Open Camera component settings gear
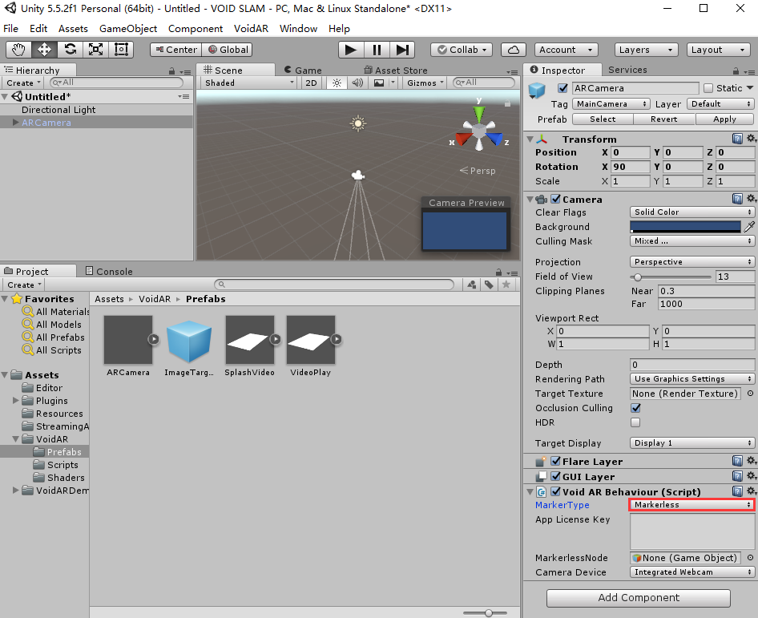The width and height of the screenshot is (758, 618). pos(751,199)
